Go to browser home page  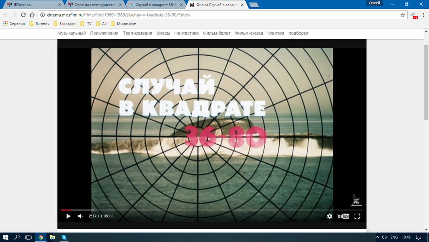click(32, 15)
